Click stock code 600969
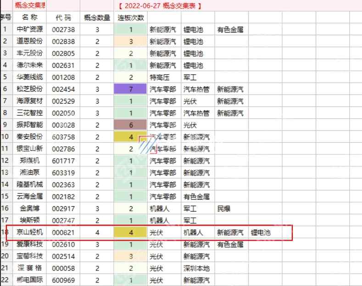Viewport: 362px width, 286px height. click(63, 280)
